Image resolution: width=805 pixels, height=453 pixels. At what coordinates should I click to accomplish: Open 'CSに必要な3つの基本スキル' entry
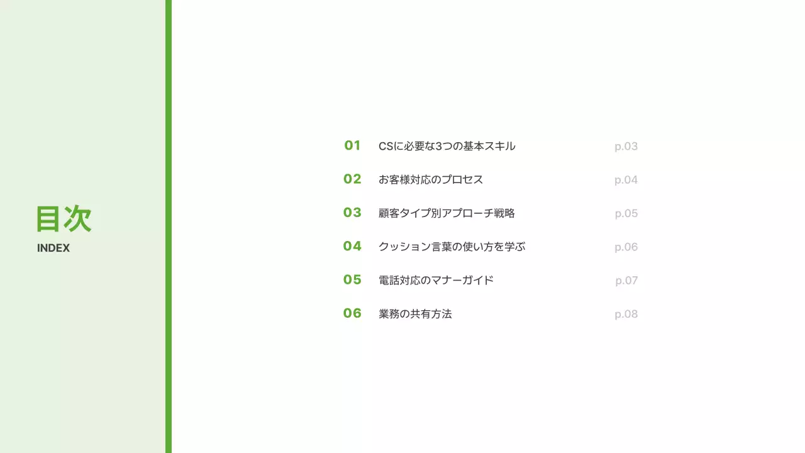(447, 146)
